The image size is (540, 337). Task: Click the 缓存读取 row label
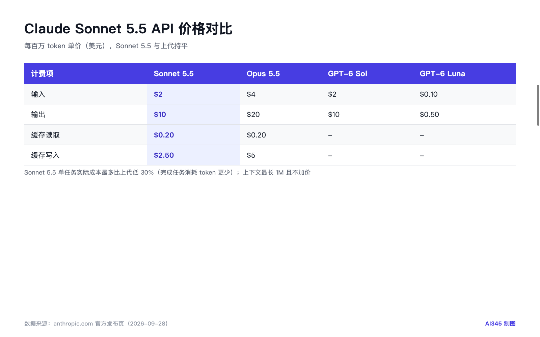(45, 135)
